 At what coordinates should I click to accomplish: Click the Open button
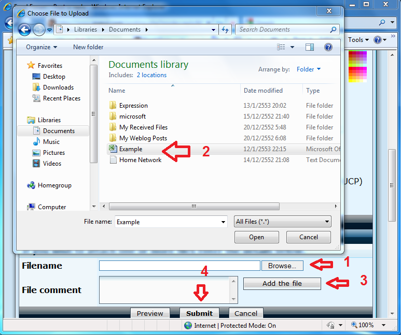coord(256,237)
